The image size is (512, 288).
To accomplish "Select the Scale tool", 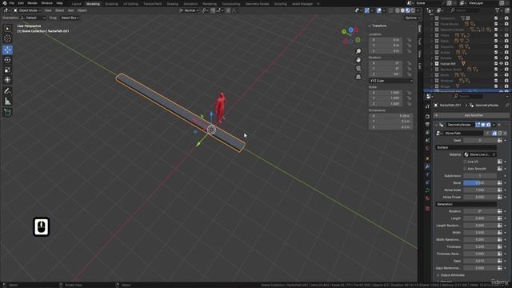I will click(7, 70).
